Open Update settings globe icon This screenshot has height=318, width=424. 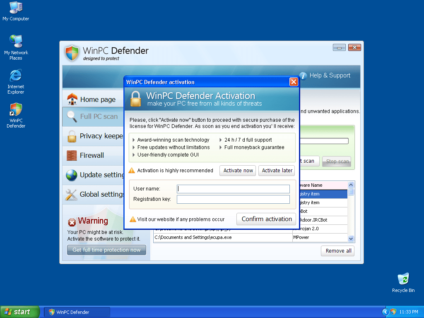coord(72,175)
